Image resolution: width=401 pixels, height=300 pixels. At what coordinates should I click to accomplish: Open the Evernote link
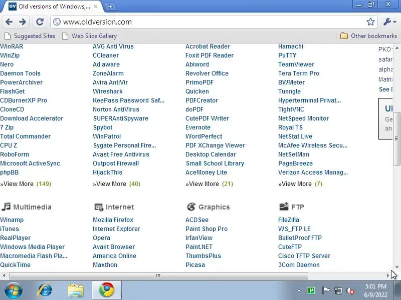tap(198, 127)
